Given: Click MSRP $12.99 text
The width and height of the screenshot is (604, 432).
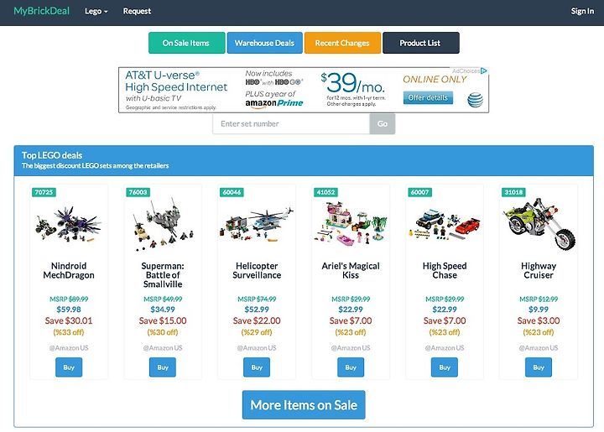Looking at the screenshot, I should tap(539, 299).
